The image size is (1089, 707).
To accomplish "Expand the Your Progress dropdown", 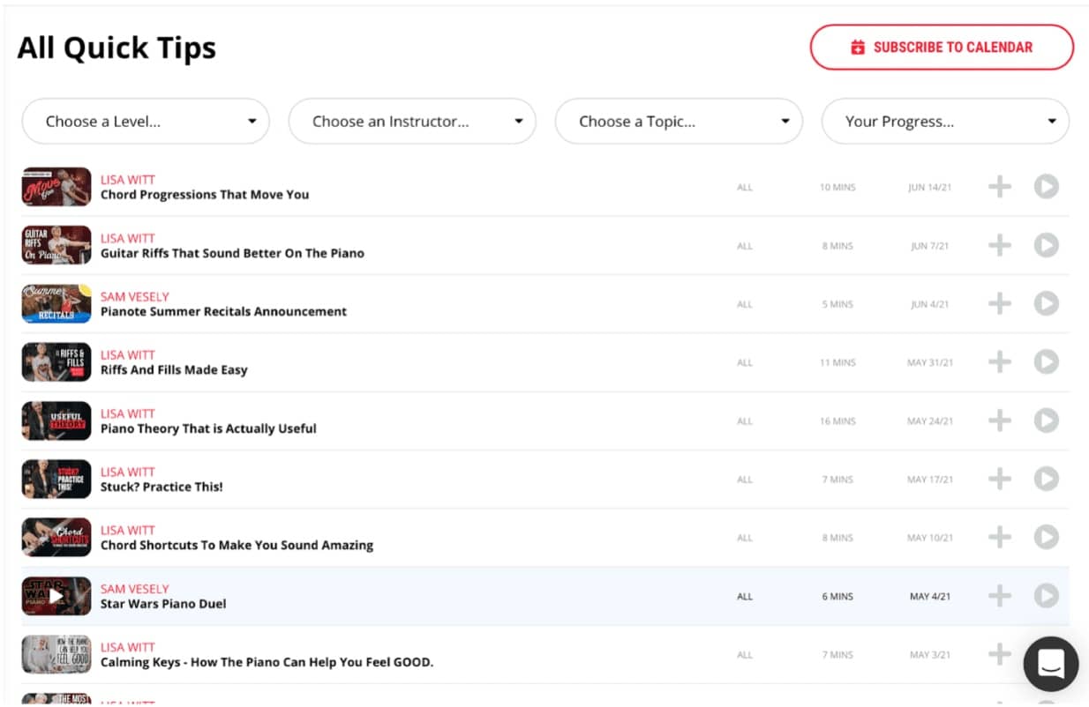I will pos(945,122).
